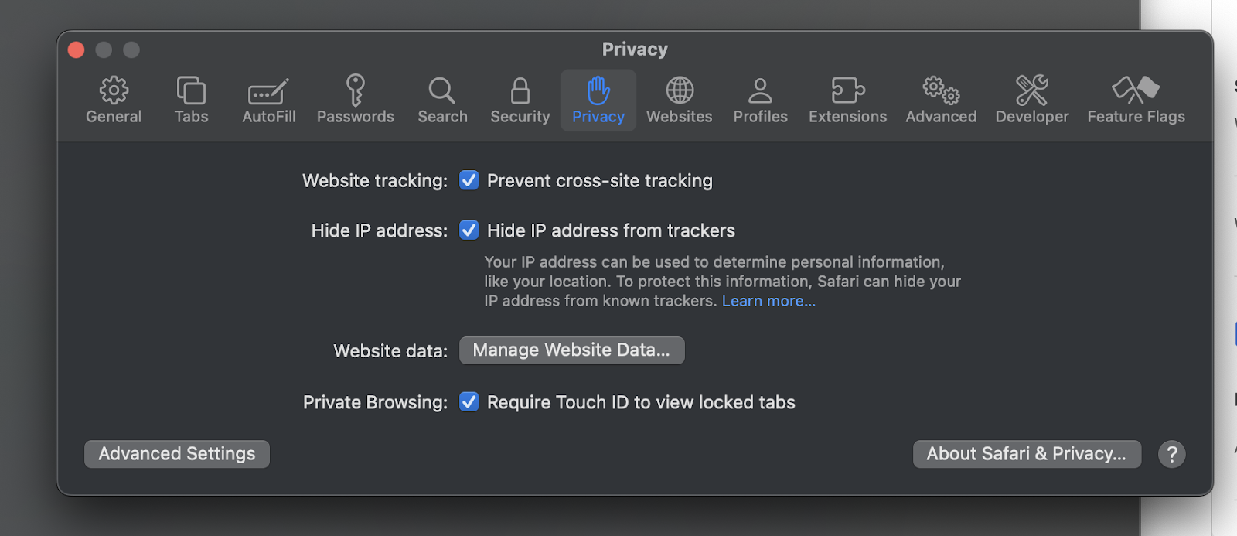This screenshot has width=1237, height=536.
Task: Disable Hide IP address from trackers
Action: 469,230
